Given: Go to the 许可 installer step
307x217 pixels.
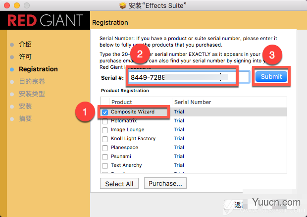Looking at the screenshot, I should pos(25,56).
